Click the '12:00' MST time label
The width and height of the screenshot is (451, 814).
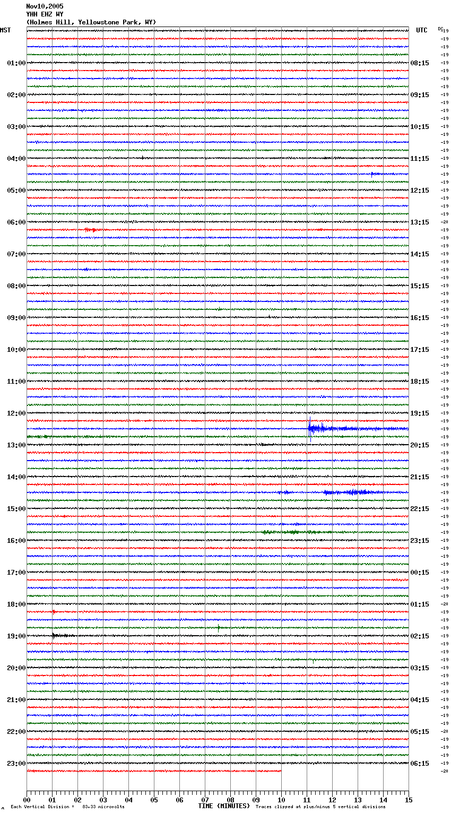click(16, 413)
